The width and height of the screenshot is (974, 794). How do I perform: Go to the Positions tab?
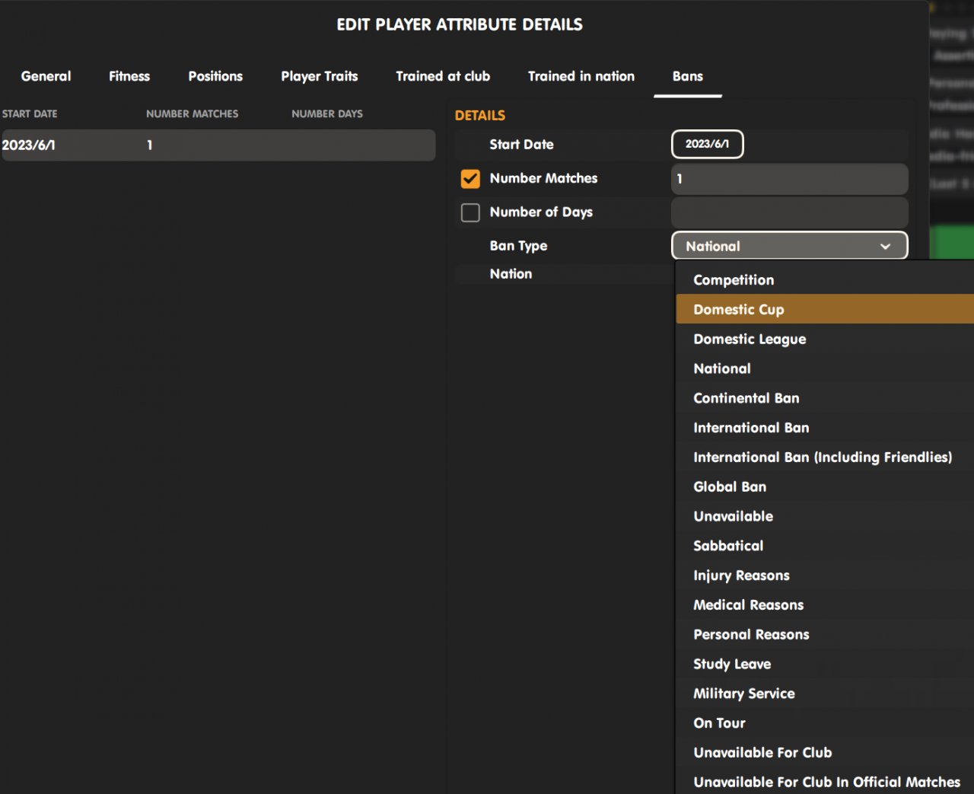(x=215, y=76)
